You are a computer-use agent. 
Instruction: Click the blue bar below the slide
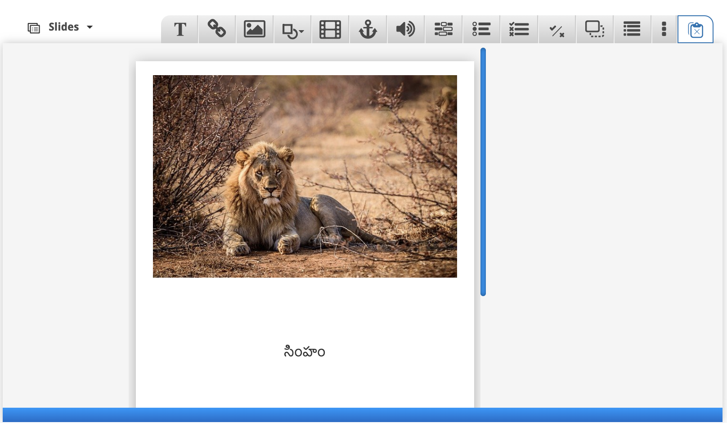click(x=363, y=415)
